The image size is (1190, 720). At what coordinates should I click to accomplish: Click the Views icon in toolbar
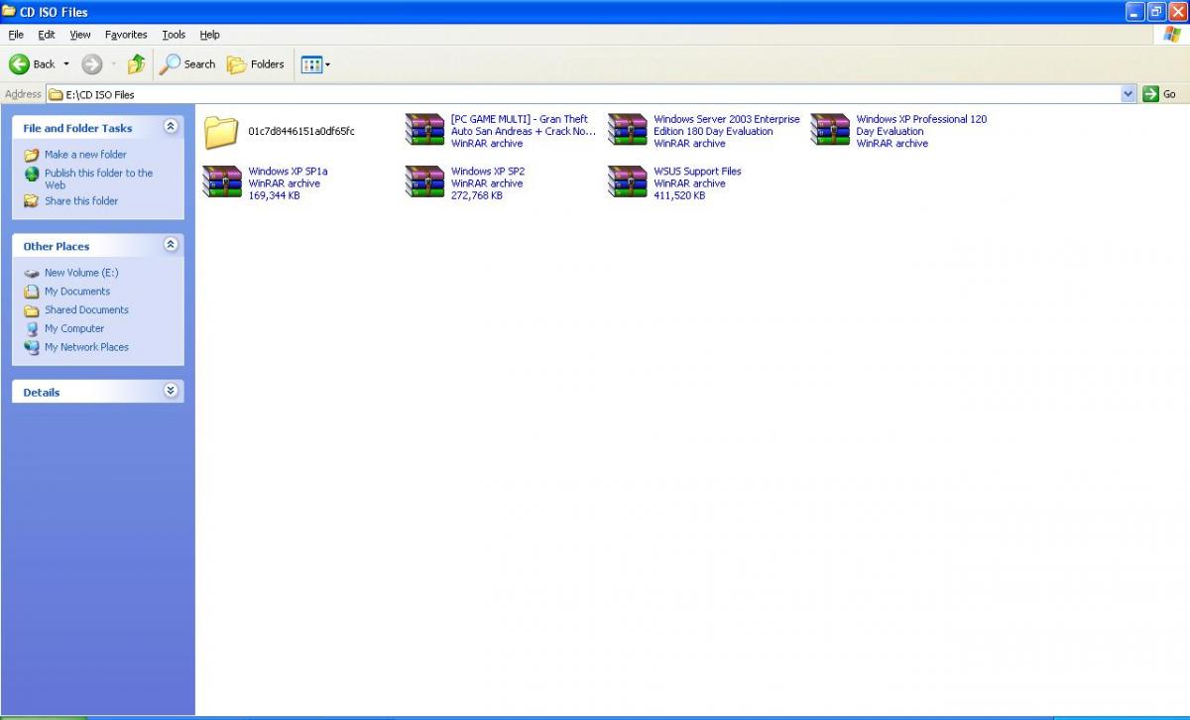point(311,64)
